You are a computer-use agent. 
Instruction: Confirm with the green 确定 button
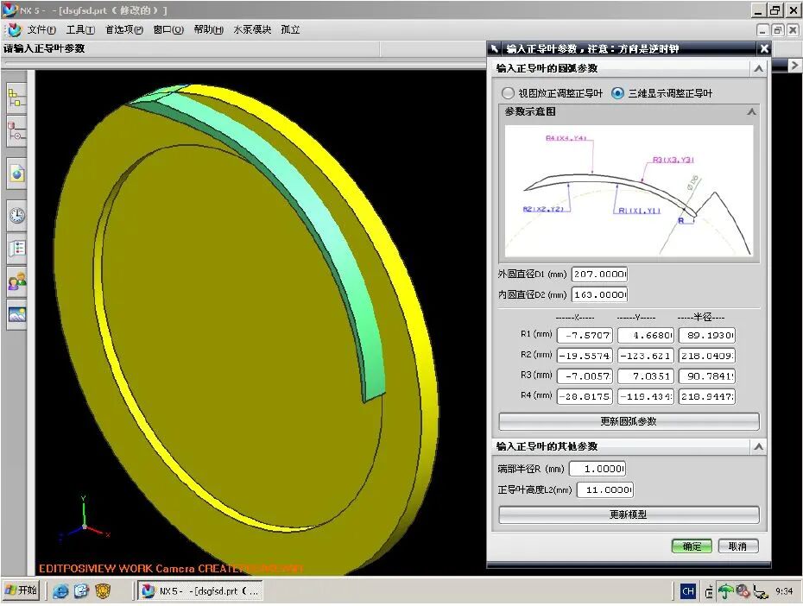click(x=692, y=546)
